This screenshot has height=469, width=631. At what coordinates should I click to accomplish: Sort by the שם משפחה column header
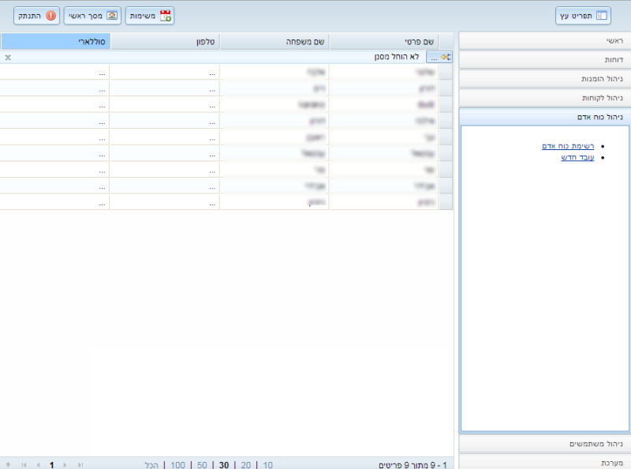[x=274, y=42]
